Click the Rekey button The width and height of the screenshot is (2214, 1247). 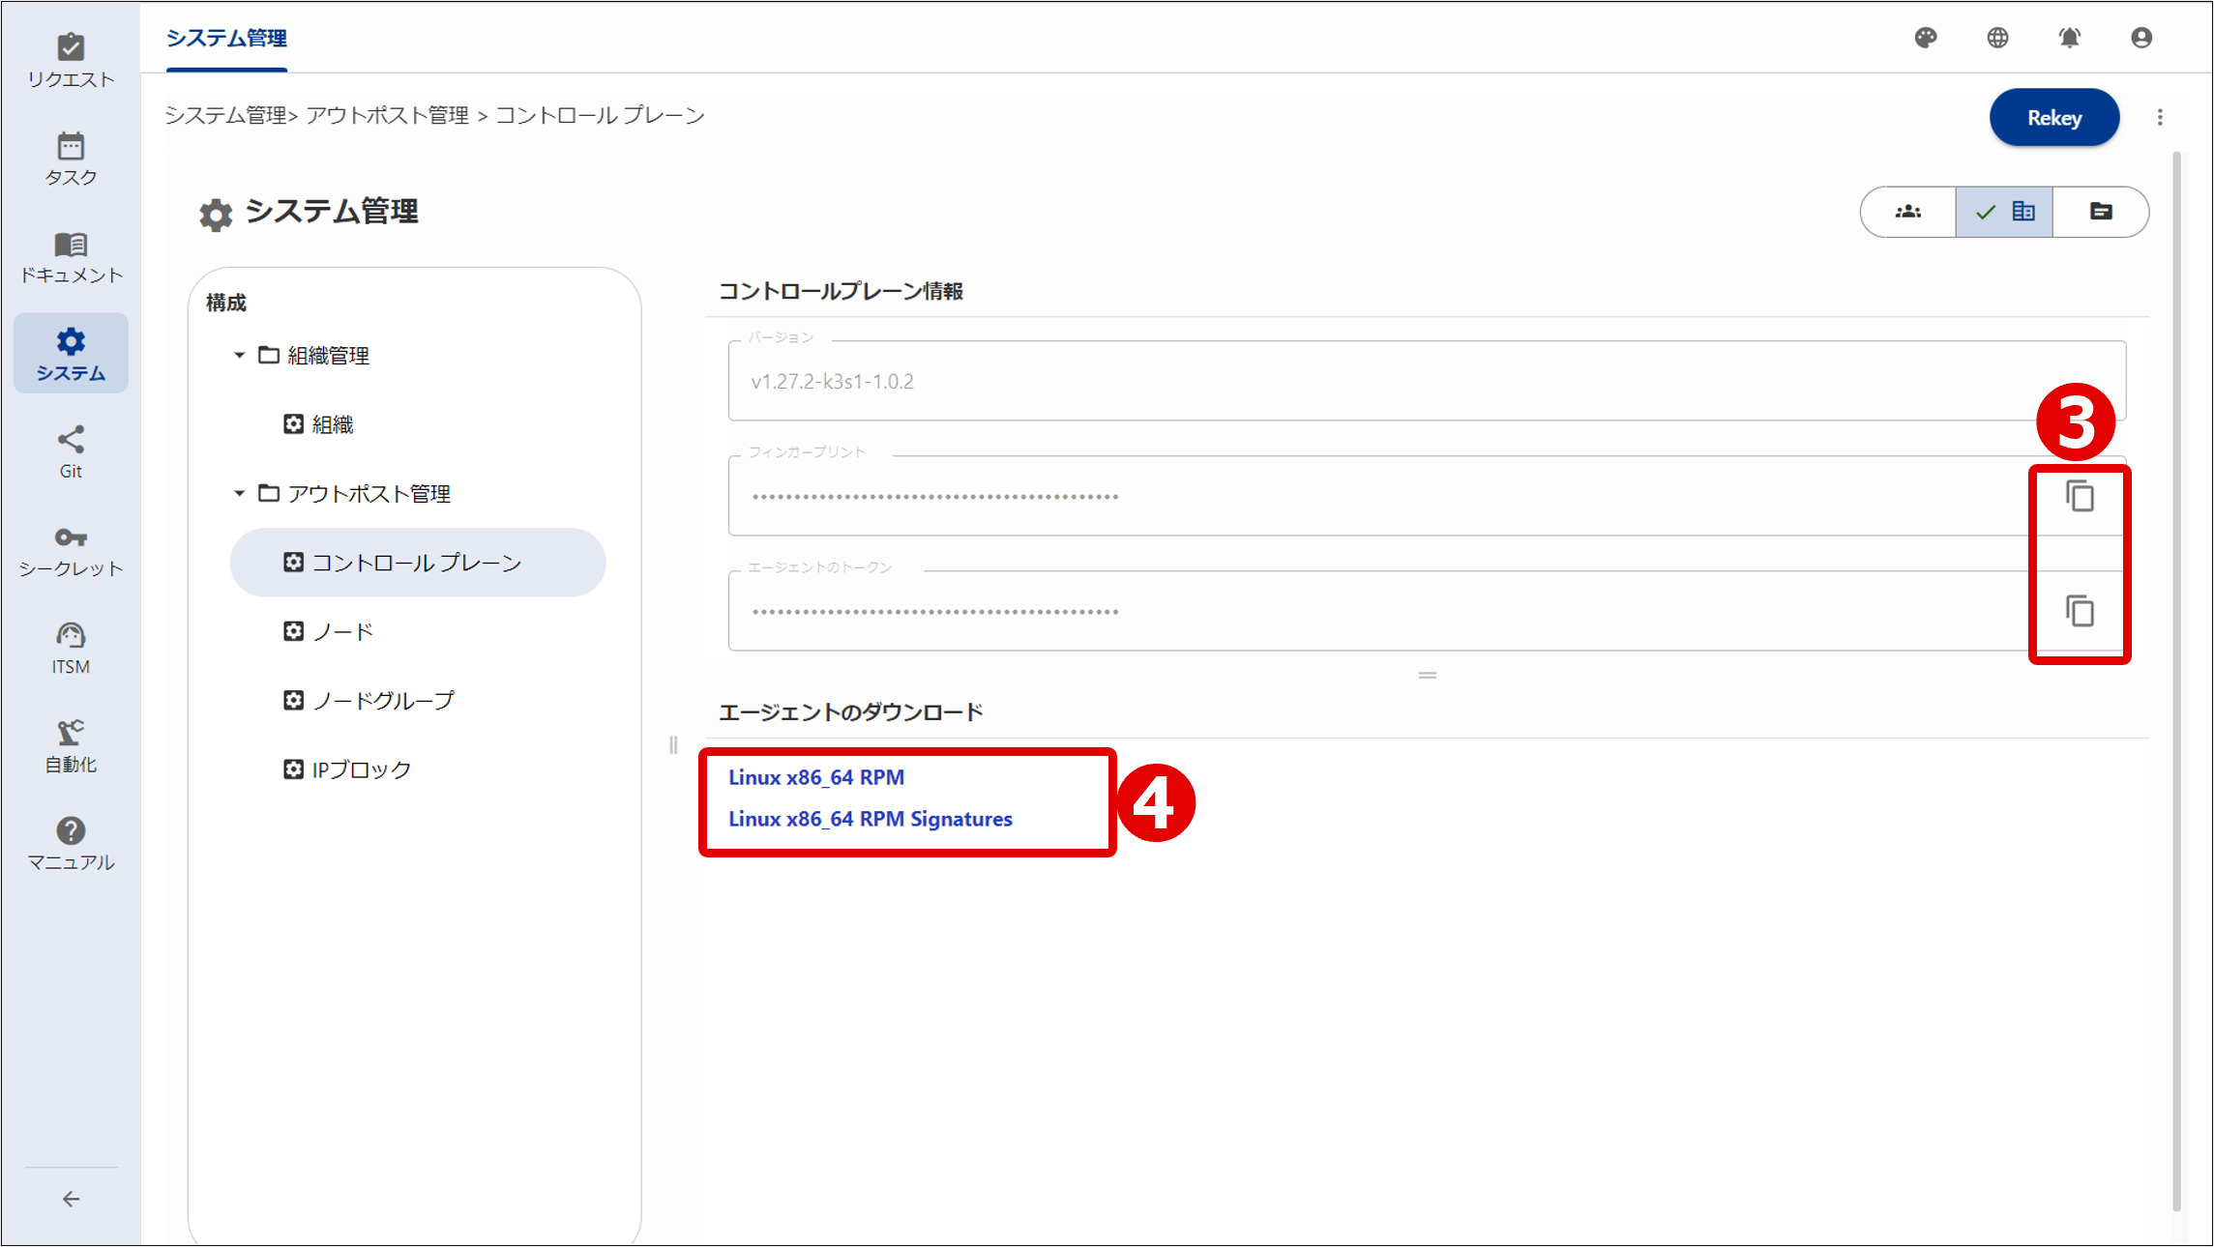pos(2053,117)
